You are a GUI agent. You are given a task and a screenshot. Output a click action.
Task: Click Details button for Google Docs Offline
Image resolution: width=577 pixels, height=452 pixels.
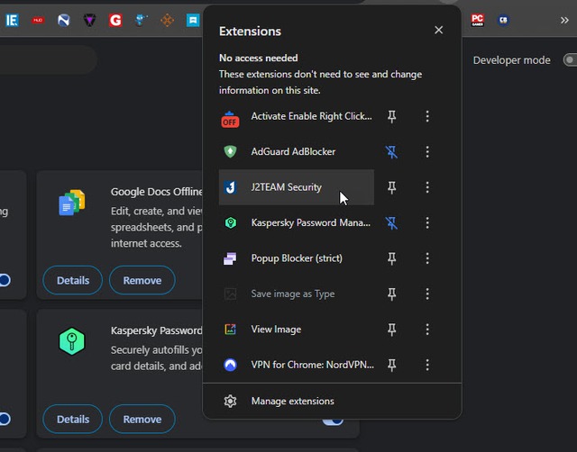tap(73, 280)
